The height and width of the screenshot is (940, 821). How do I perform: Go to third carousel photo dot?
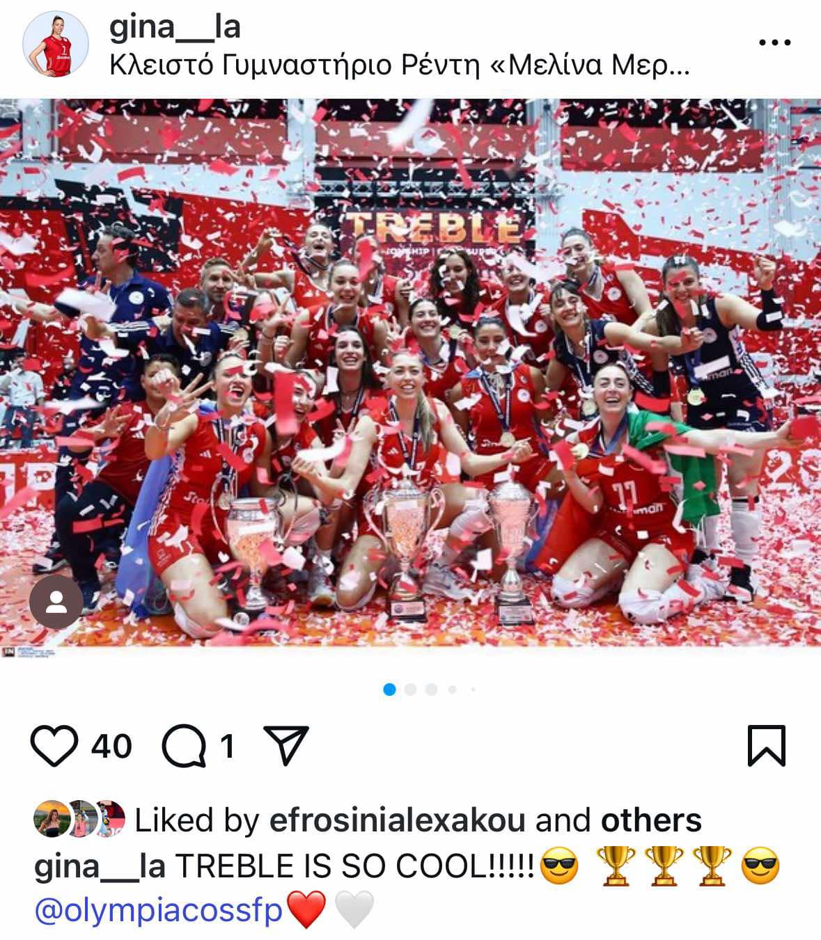pyautogui.click(x=431, y=690)
